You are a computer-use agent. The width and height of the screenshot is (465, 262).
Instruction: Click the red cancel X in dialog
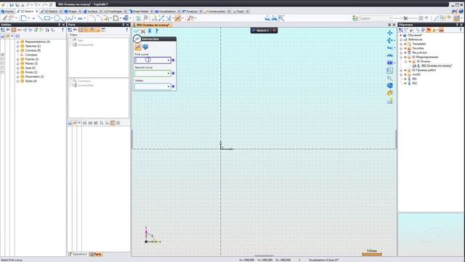143,31
